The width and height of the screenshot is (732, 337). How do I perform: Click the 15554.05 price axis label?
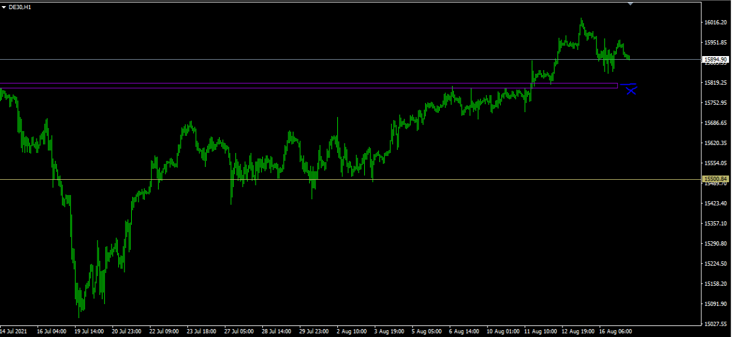tap(716, 163)
